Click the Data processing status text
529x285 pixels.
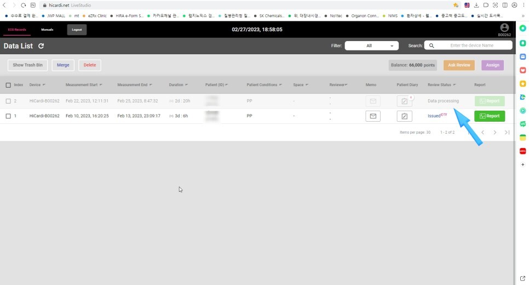point(444,101)
